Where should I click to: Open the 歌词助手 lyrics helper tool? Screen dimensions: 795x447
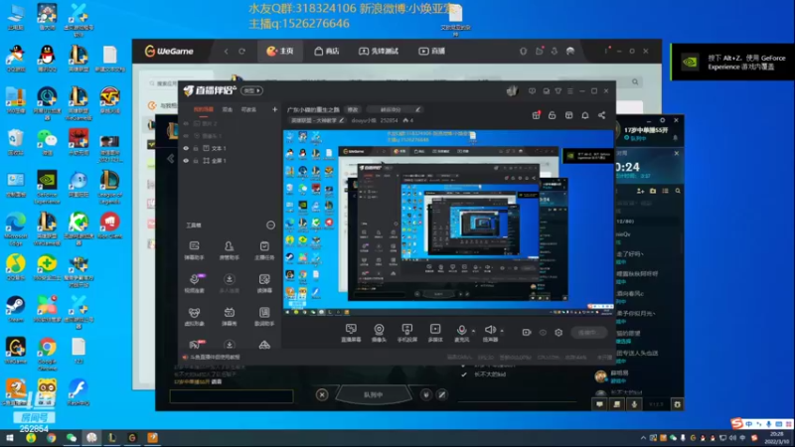(x=264, y=316)
